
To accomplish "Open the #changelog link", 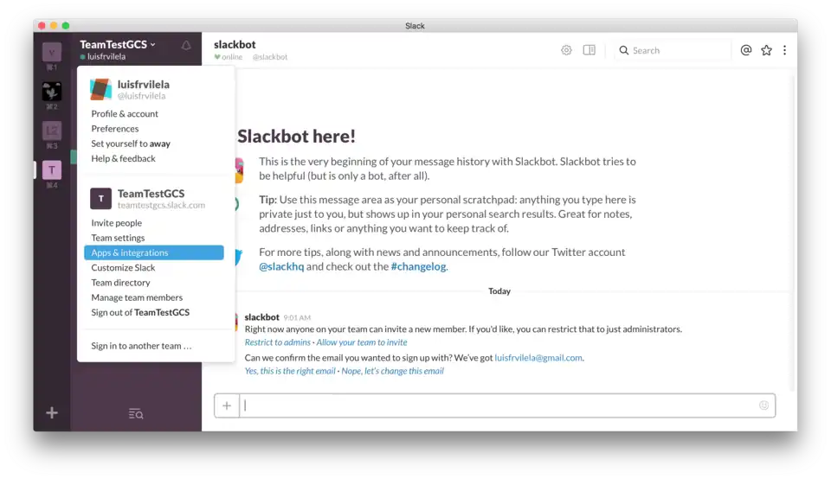I will [419, 266].
